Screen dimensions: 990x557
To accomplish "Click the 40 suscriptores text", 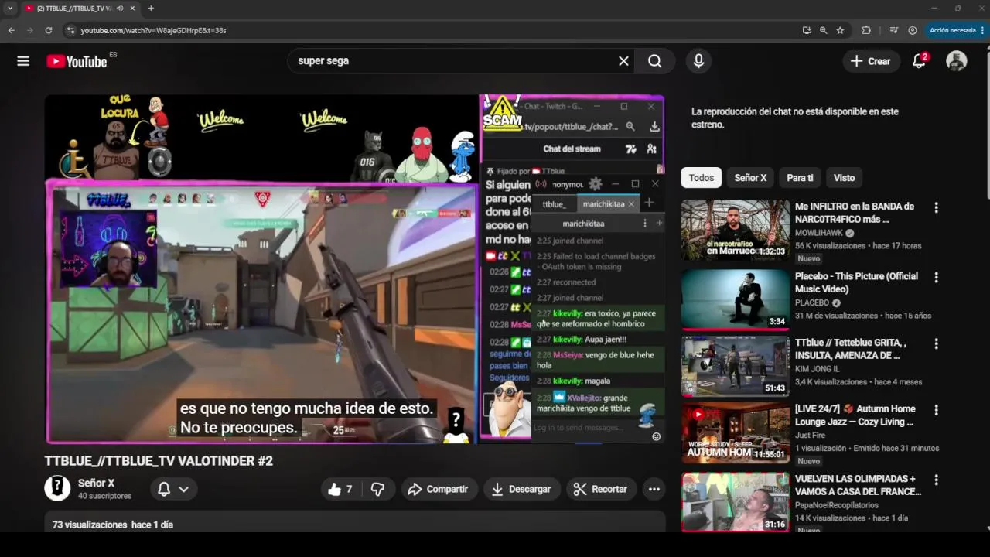I will coord(104,496).
